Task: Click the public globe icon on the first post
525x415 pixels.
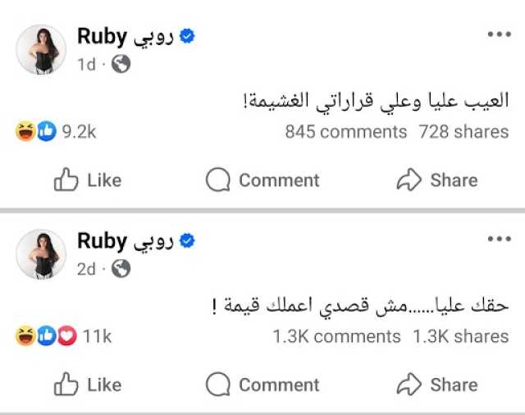Action: [121, 64]
